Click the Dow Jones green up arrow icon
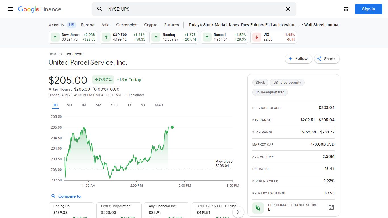Viewport: 388px width, 218px height. click(x=55, y=37)
